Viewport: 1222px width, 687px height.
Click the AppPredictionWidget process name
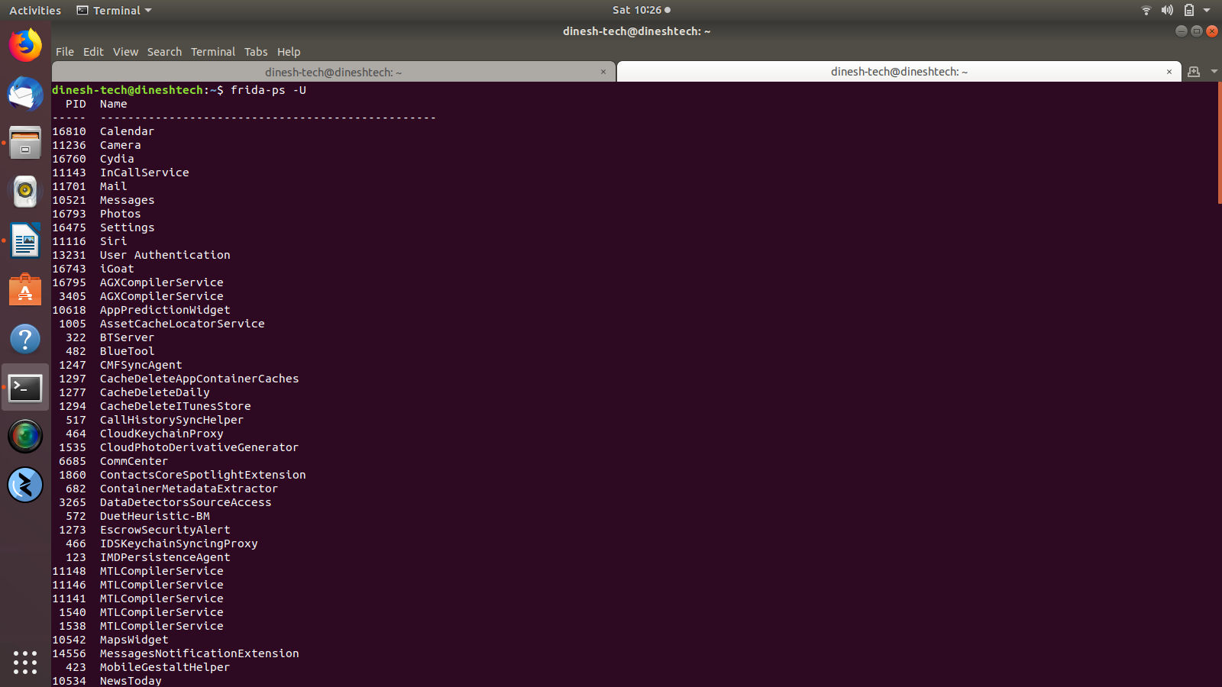[165, 310]
